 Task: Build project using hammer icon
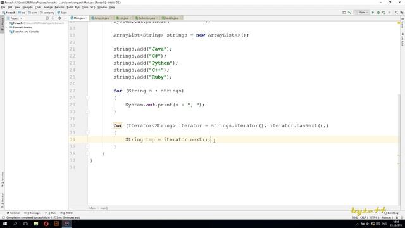coord(349,13)
